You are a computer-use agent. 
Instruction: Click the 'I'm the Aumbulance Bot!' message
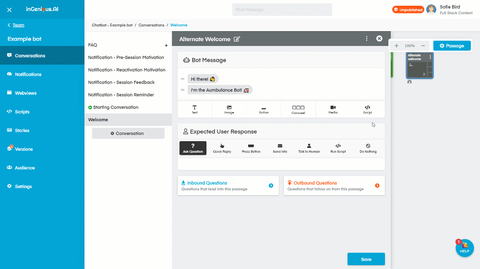[220, 90]
